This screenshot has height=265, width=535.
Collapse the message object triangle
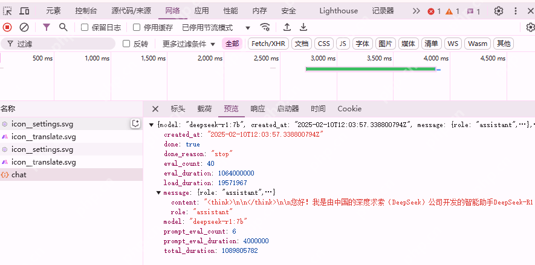(x=158, y=192)
